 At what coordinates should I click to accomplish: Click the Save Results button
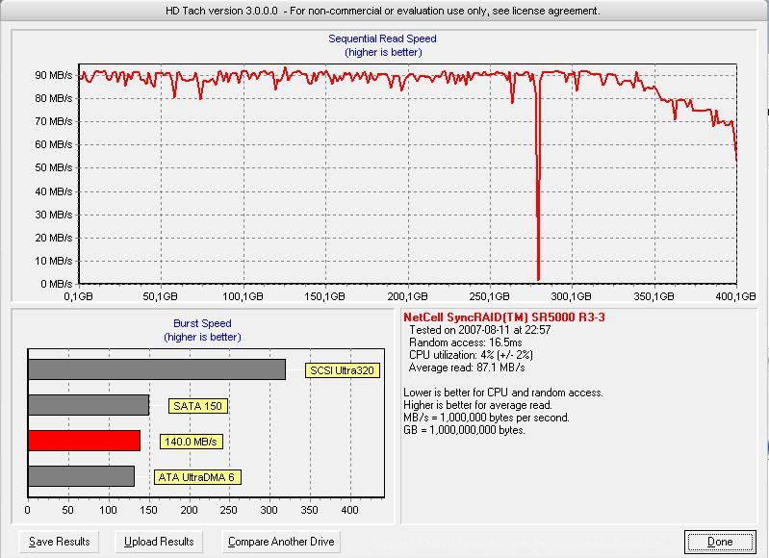59,542
